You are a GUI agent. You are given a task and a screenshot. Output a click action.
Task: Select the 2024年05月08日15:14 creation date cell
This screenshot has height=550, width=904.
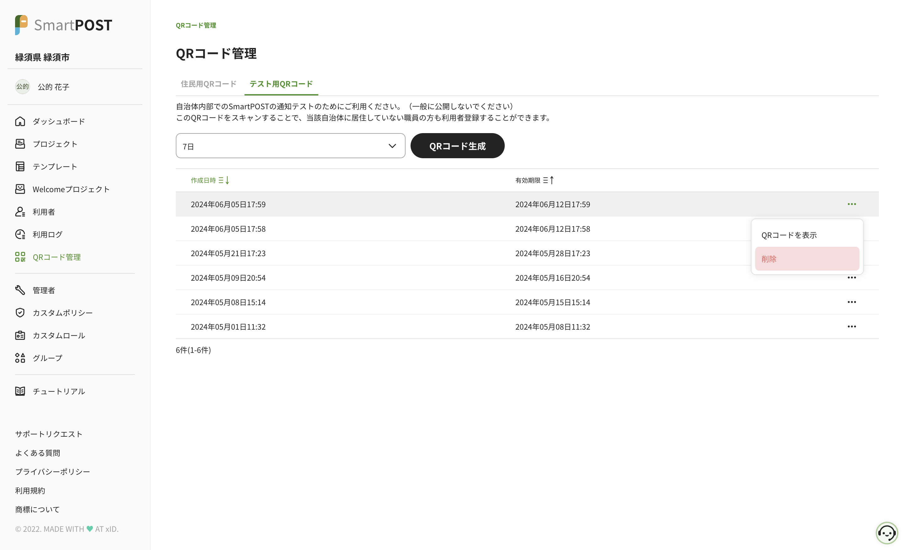point(228,302)
